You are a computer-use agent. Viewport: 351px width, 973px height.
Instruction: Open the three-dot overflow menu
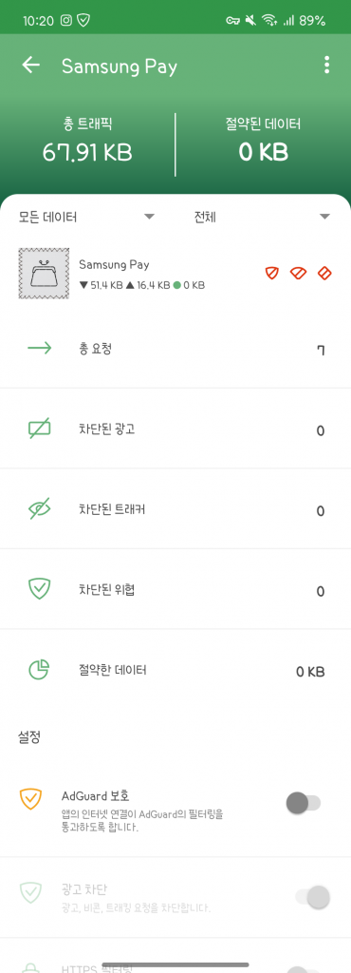[326, 66]
